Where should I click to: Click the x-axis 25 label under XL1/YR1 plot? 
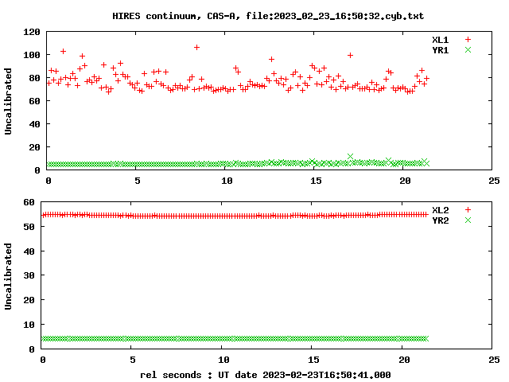tap(494, 181)
